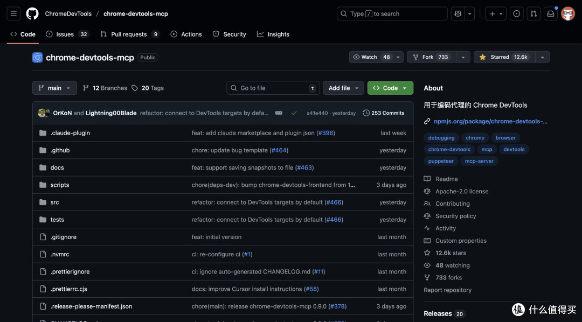The image size is (582, 322).
Task: Open the Fork options dropdown arrow
Action: click(463, 57)
